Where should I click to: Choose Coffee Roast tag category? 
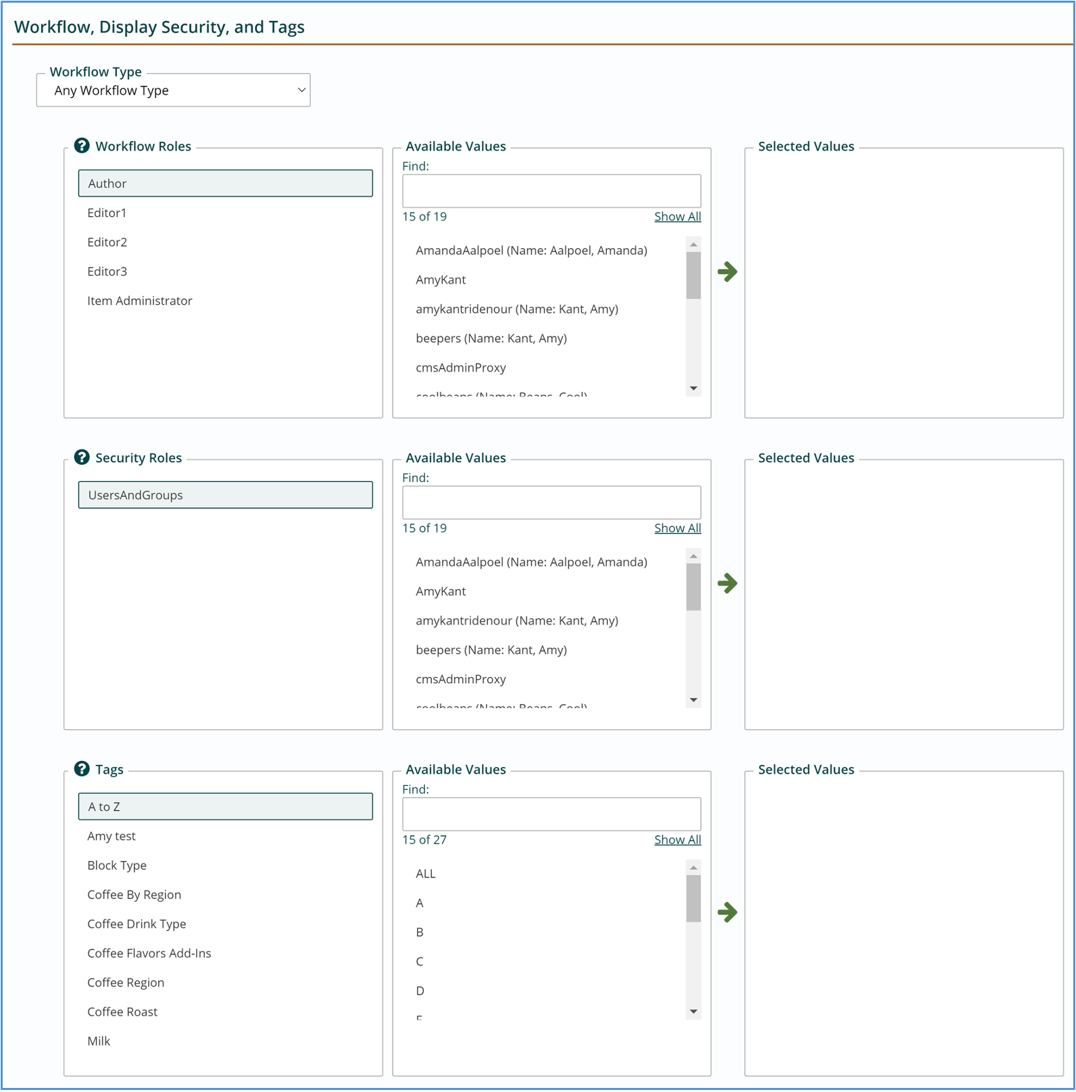pos(122,1012)
